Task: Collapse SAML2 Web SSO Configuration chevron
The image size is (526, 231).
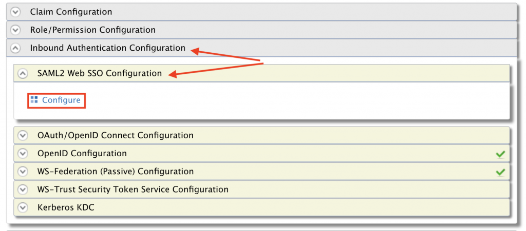Action: [x=23, y=73]
